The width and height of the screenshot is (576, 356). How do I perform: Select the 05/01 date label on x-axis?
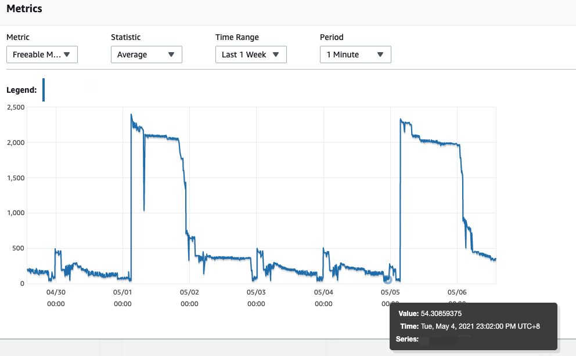point(123,293)
